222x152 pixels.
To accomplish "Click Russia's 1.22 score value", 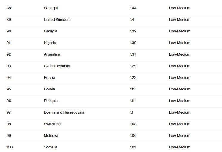I will tap(133, 78).
